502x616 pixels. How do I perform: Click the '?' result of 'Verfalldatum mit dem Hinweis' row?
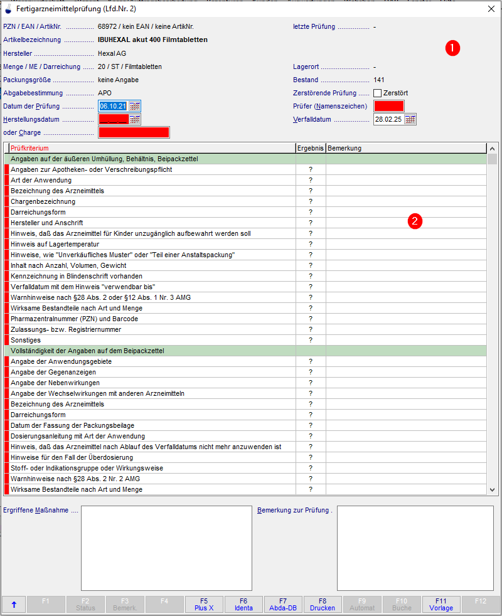pos(311,287)
